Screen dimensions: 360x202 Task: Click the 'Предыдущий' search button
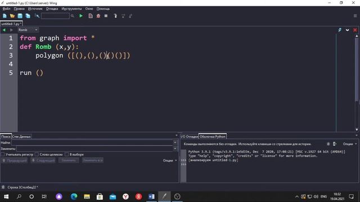[15, 160]
